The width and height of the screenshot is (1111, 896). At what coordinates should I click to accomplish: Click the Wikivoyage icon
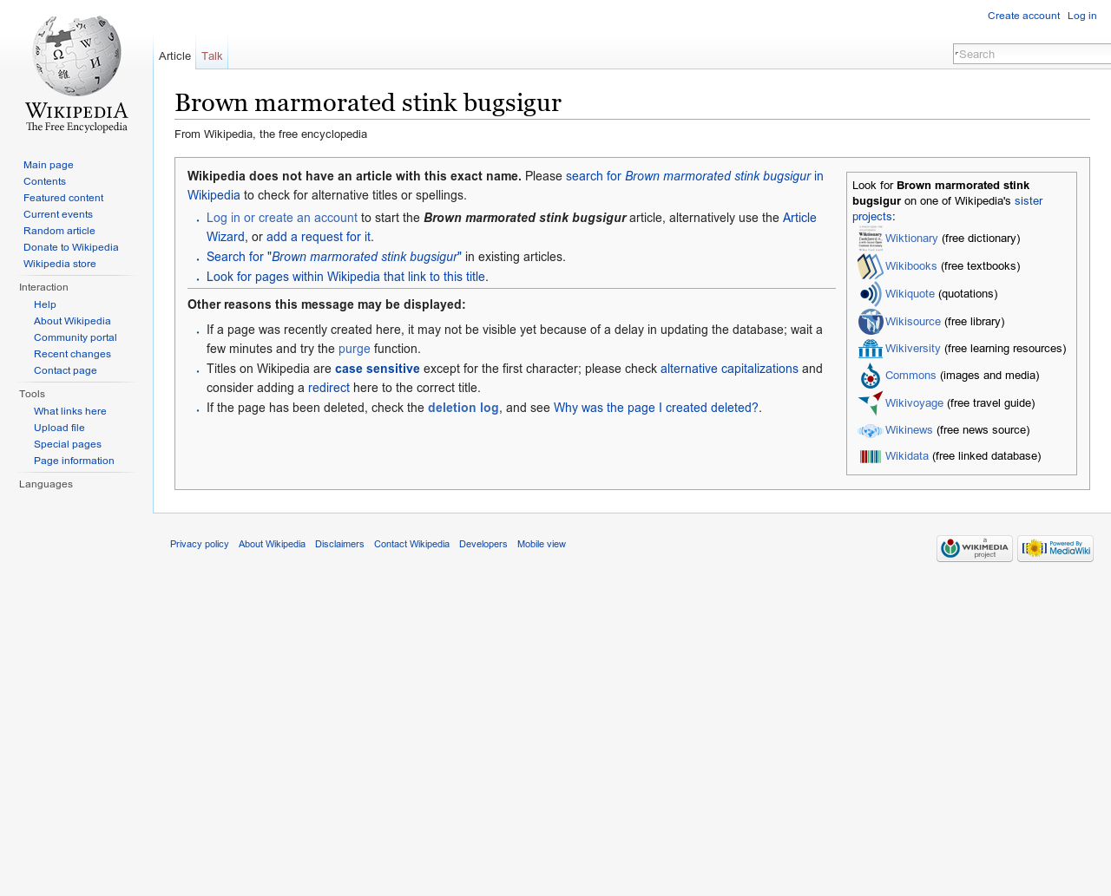[871, 403]
